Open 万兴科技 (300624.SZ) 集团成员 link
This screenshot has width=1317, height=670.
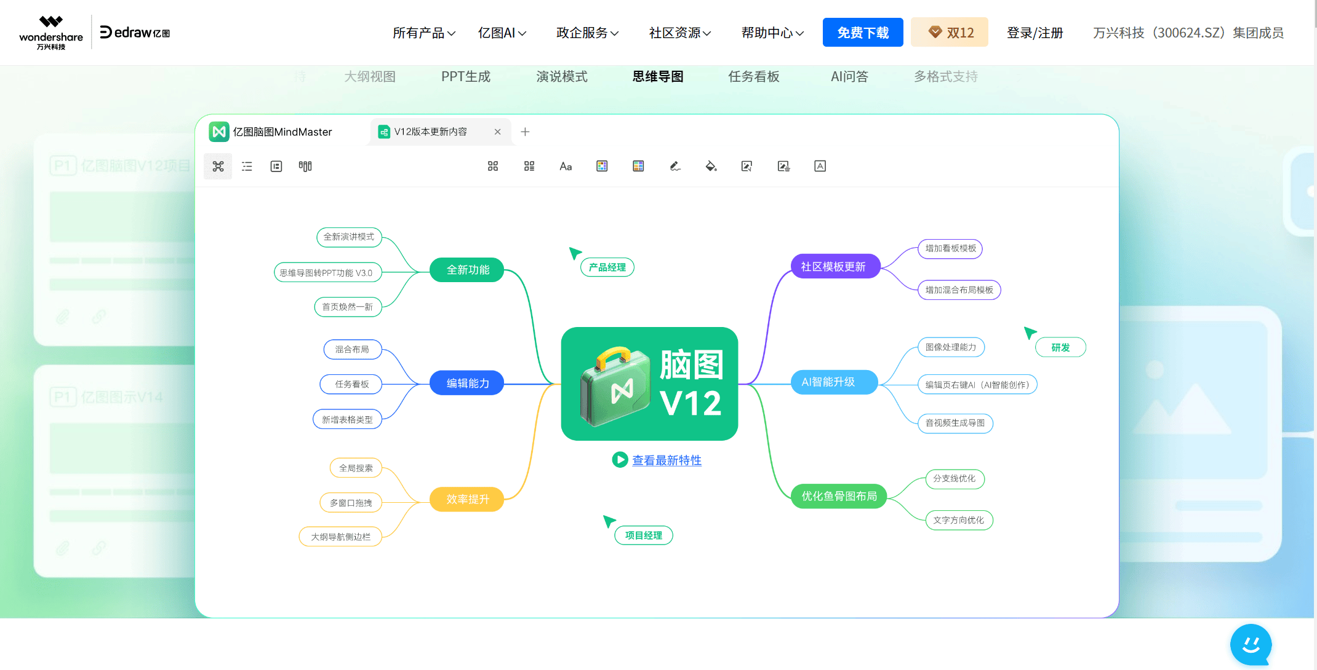pos(1188,33)
